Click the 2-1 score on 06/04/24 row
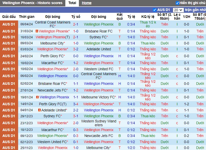Viewport: 206px width, 150px height. tap(76, 24)
